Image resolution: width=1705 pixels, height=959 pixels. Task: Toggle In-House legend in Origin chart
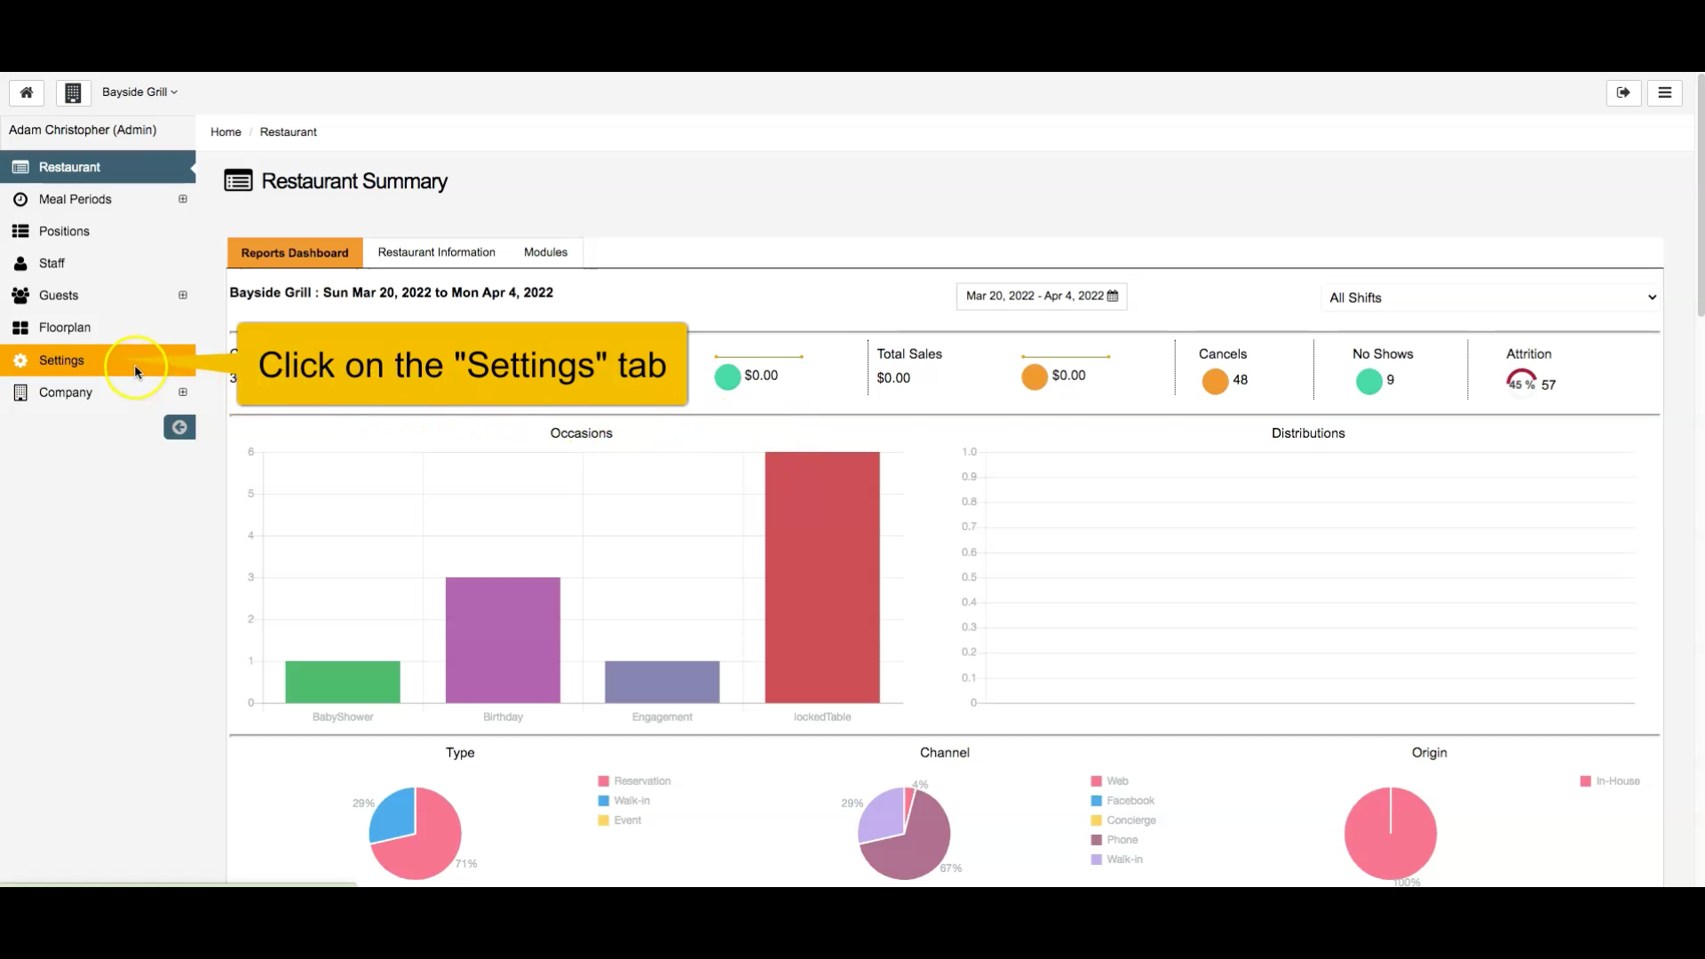(1616, 781)
